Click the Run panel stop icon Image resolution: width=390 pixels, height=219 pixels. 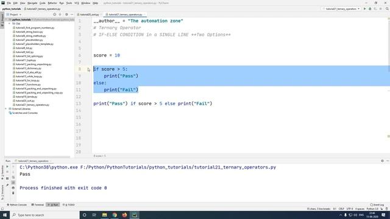[x=7, y=172]
